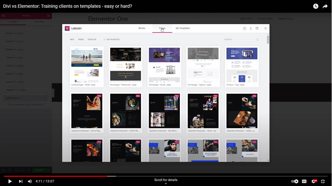Play the YouTube video
Image resolution: width=332 pixels, height=186 pixels.
click(x=10, y=181)
